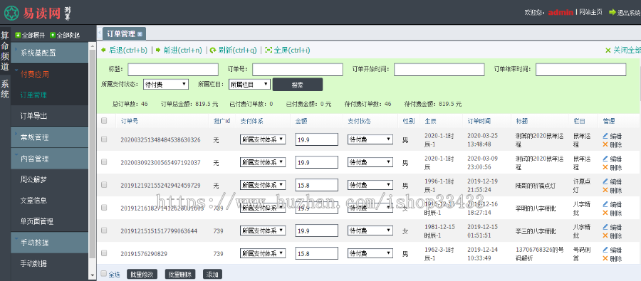The height and width of the screenshot is (281, 641).
Task: Click the 前进 forward arrow icon
Action: (158, 51)
